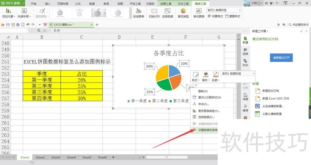This screenshot has width=311, height=165.
Task: Select the cell containing 第三季度
Action: pyautogui.click(x=42, y=92)
